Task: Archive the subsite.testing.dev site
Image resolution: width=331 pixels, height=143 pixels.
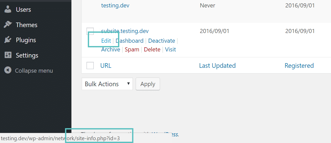Action: click(111, 49)
